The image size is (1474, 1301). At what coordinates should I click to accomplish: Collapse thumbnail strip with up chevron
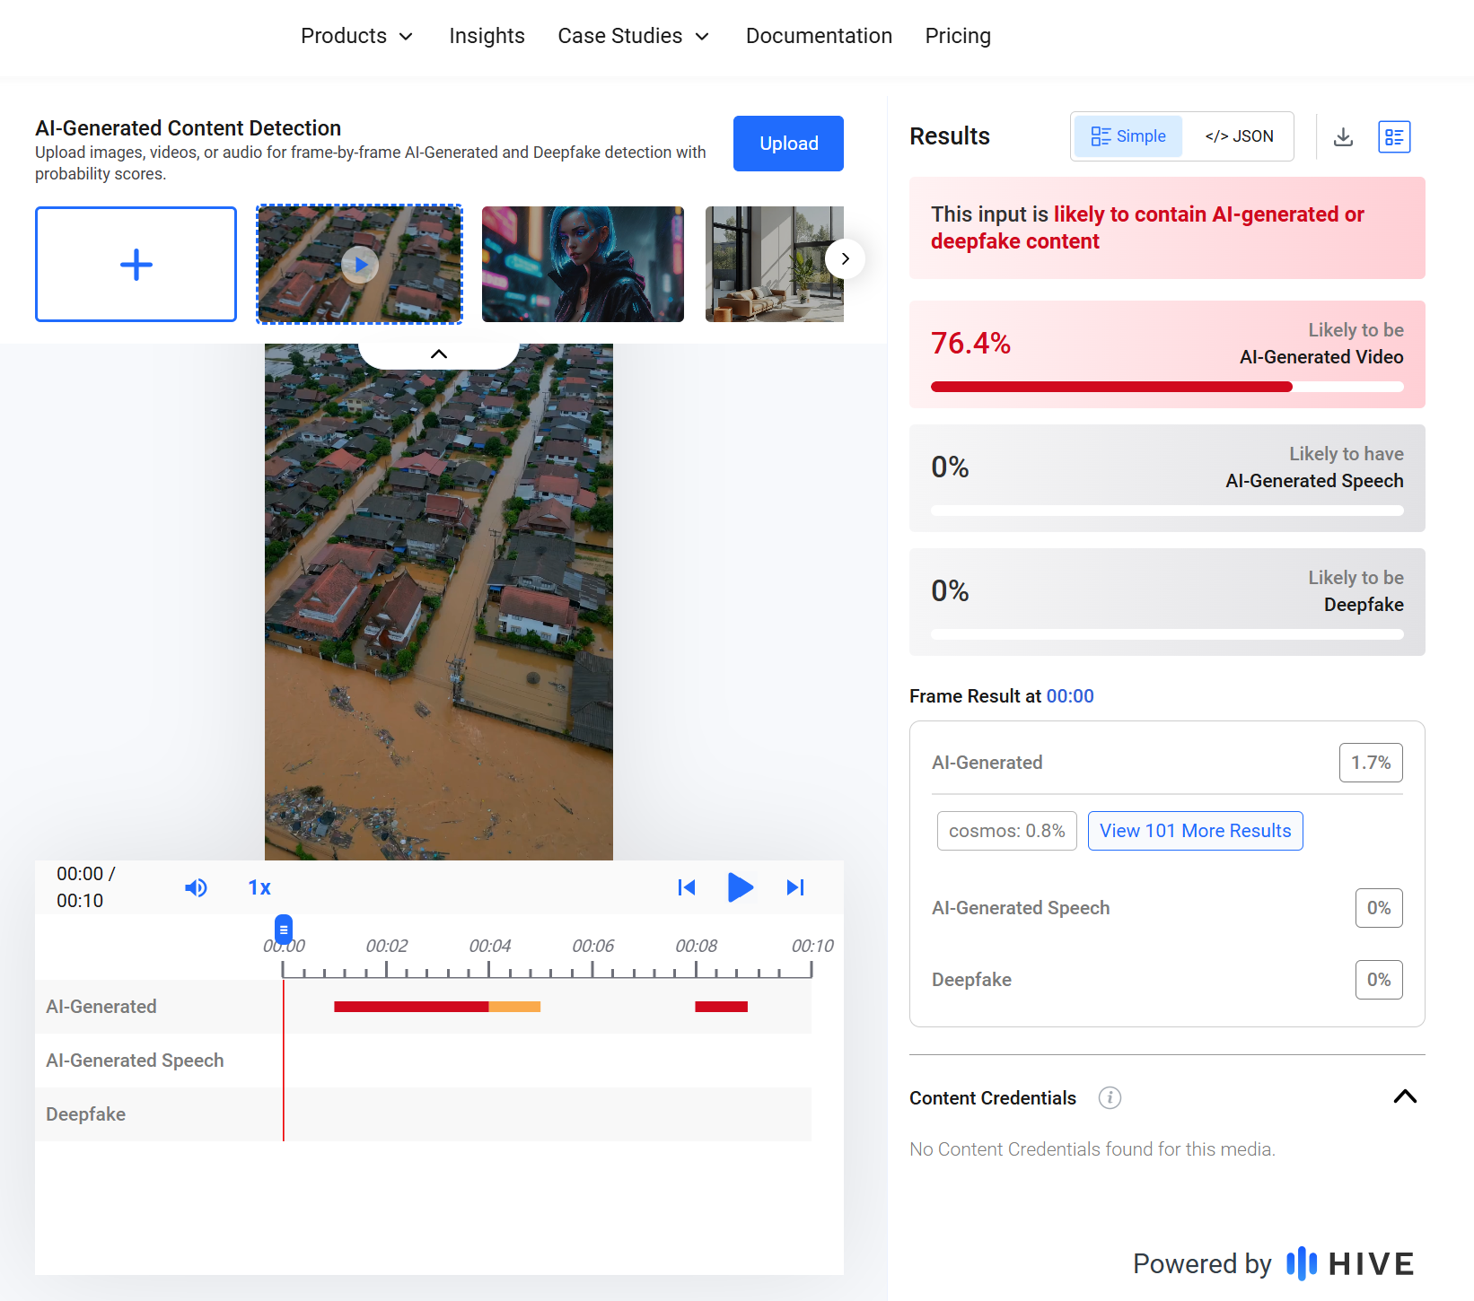438,354
